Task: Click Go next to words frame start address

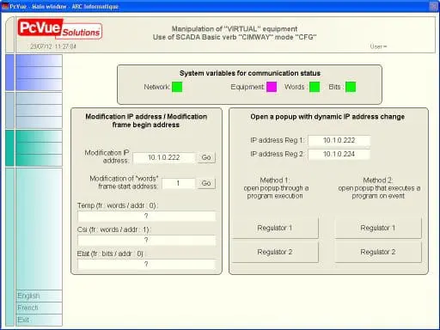Action: pyautogui.click(x=206, y=183)
